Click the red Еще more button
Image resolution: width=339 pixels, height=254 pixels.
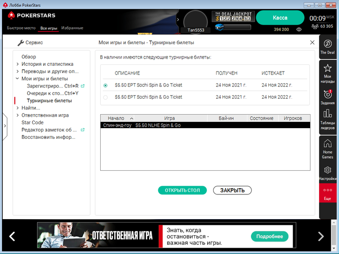[327, 194]
